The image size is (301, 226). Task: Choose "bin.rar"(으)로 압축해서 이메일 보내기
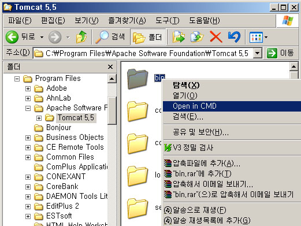tap(233, 194)
